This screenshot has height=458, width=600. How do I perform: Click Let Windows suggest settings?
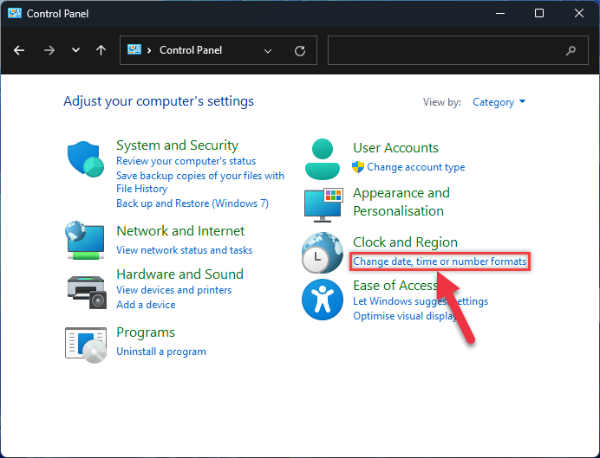point(421,301)
